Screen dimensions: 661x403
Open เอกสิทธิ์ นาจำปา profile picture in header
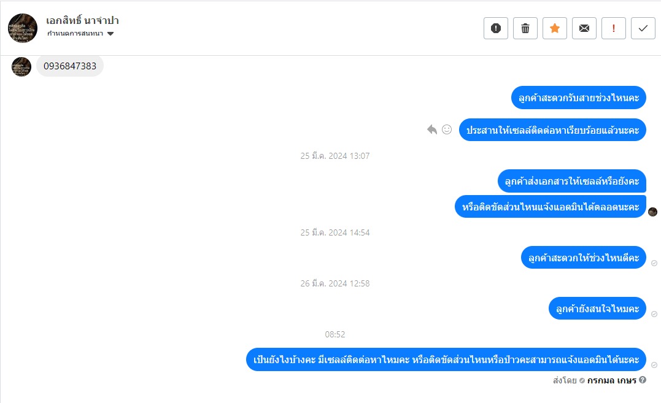coord(23,28)
